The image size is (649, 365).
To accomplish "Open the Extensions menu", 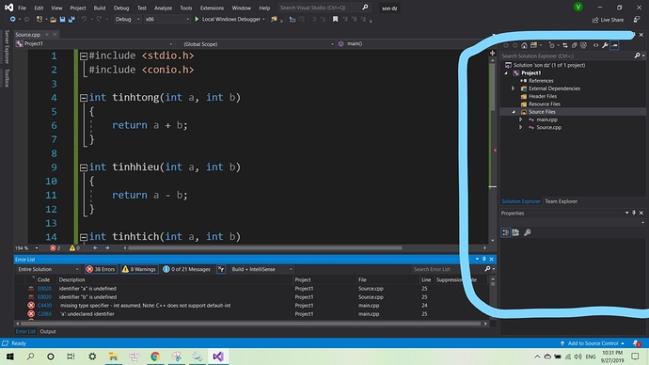I will click(212, 8).
